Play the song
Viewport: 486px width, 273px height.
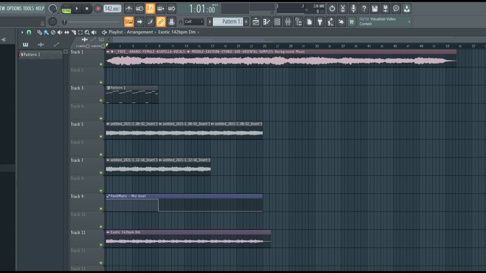tap(77, 8)
